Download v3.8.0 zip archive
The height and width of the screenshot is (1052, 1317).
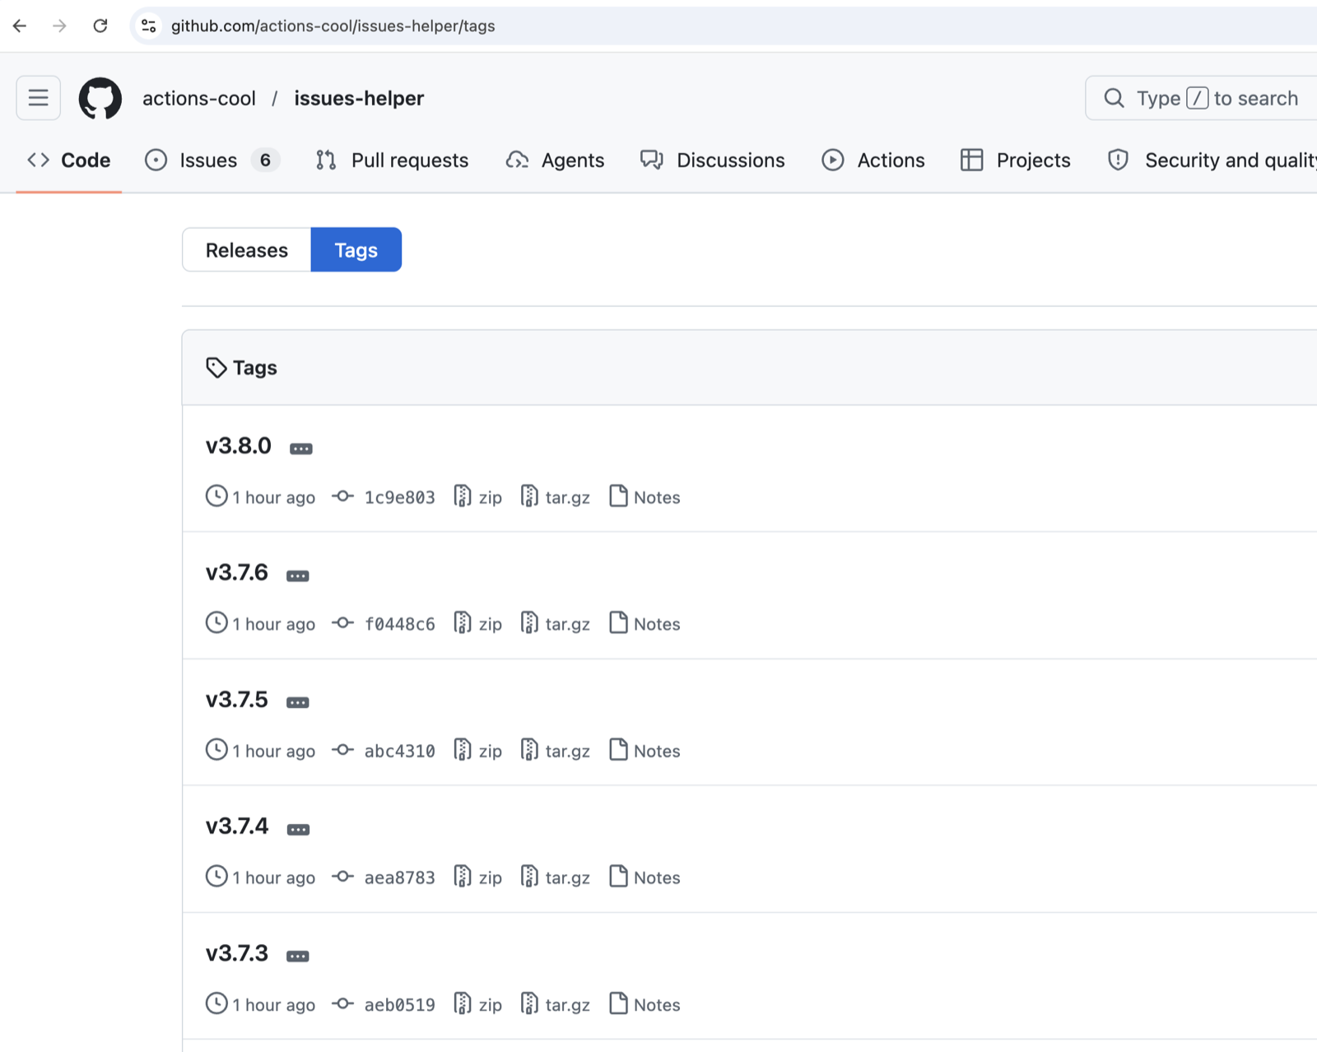[x=478, y=497]
